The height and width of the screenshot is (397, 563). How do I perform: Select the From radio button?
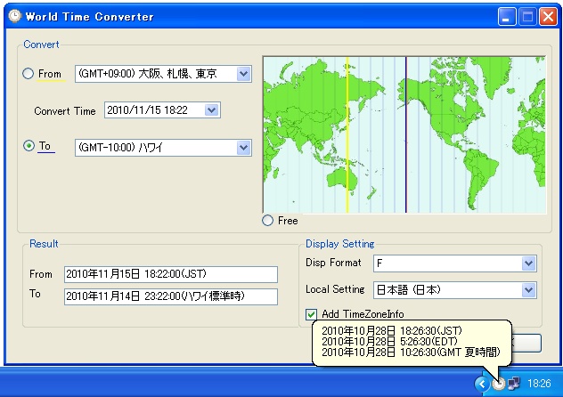(x=28, y=74)
